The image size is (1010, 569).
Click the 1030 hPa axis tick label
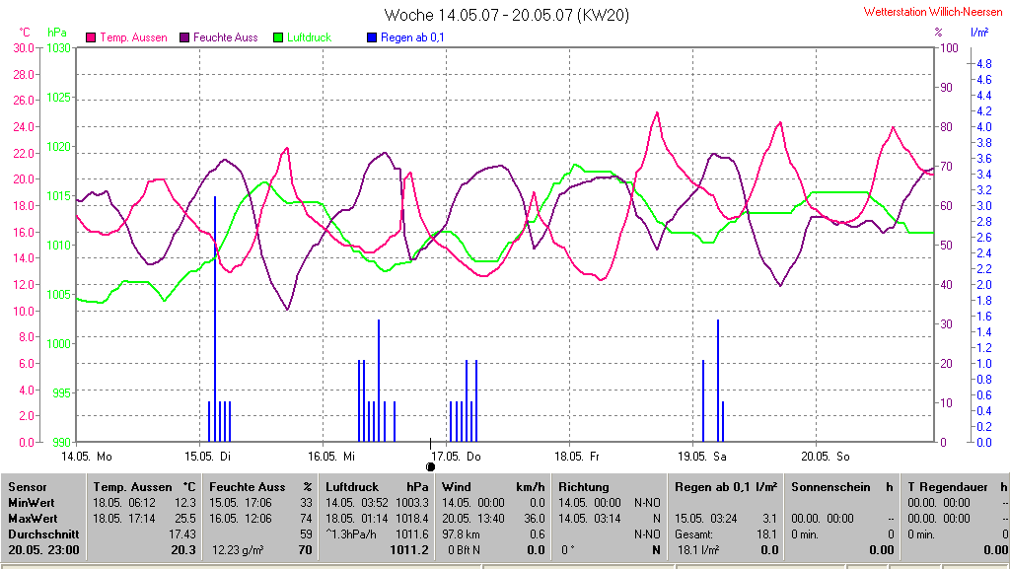(58, 48)
